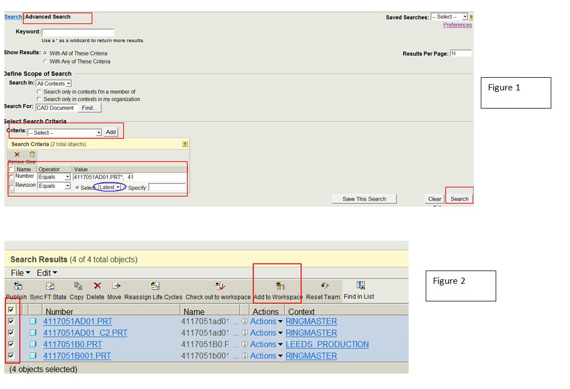Screen dimensions: 570x389
Task: Open the Saved Searches dropdown
Action: point(449,17)
